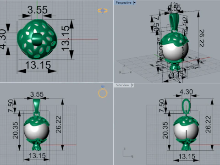Select the 3.55 dimension in the top-left viewport
The image size is (220, 165).
(x=38, y=10)
